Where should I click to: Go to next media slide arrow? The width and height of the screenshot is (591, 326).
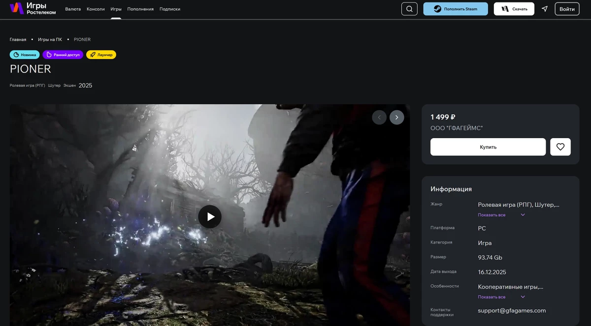[x=396, y=118]
